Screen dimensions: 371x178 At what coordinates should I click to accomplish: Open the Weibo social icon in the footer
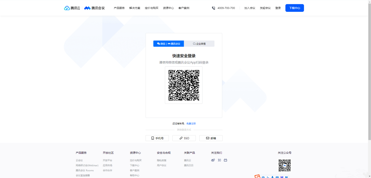pyautogui.click(x=213, y=160)
